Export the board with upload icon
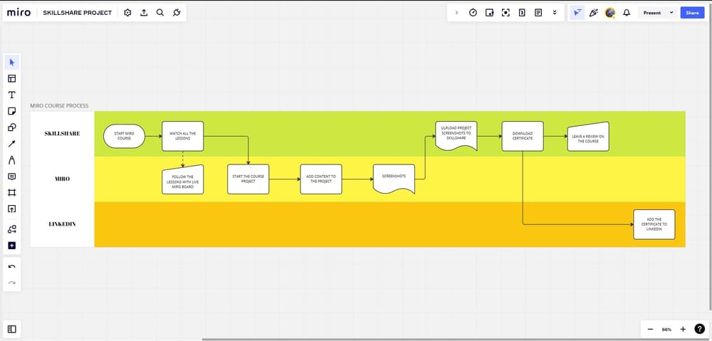Viewport: 712px width, 341px height. coord(144,13)
